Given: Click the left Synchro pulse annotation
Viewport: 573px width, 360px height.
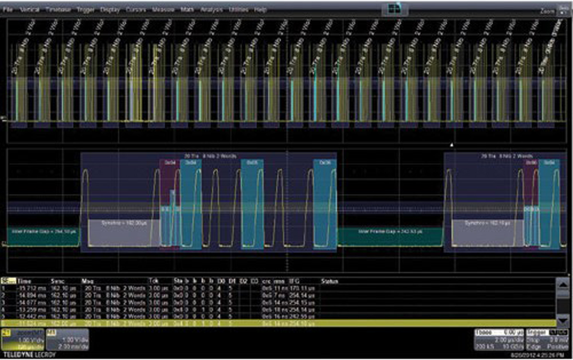Looking at the screenshot, I should click(124, 223).
